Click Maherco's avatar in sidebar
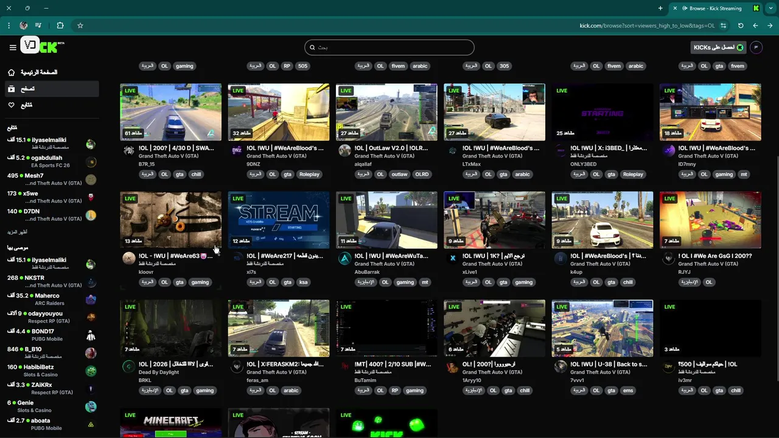 91,299
